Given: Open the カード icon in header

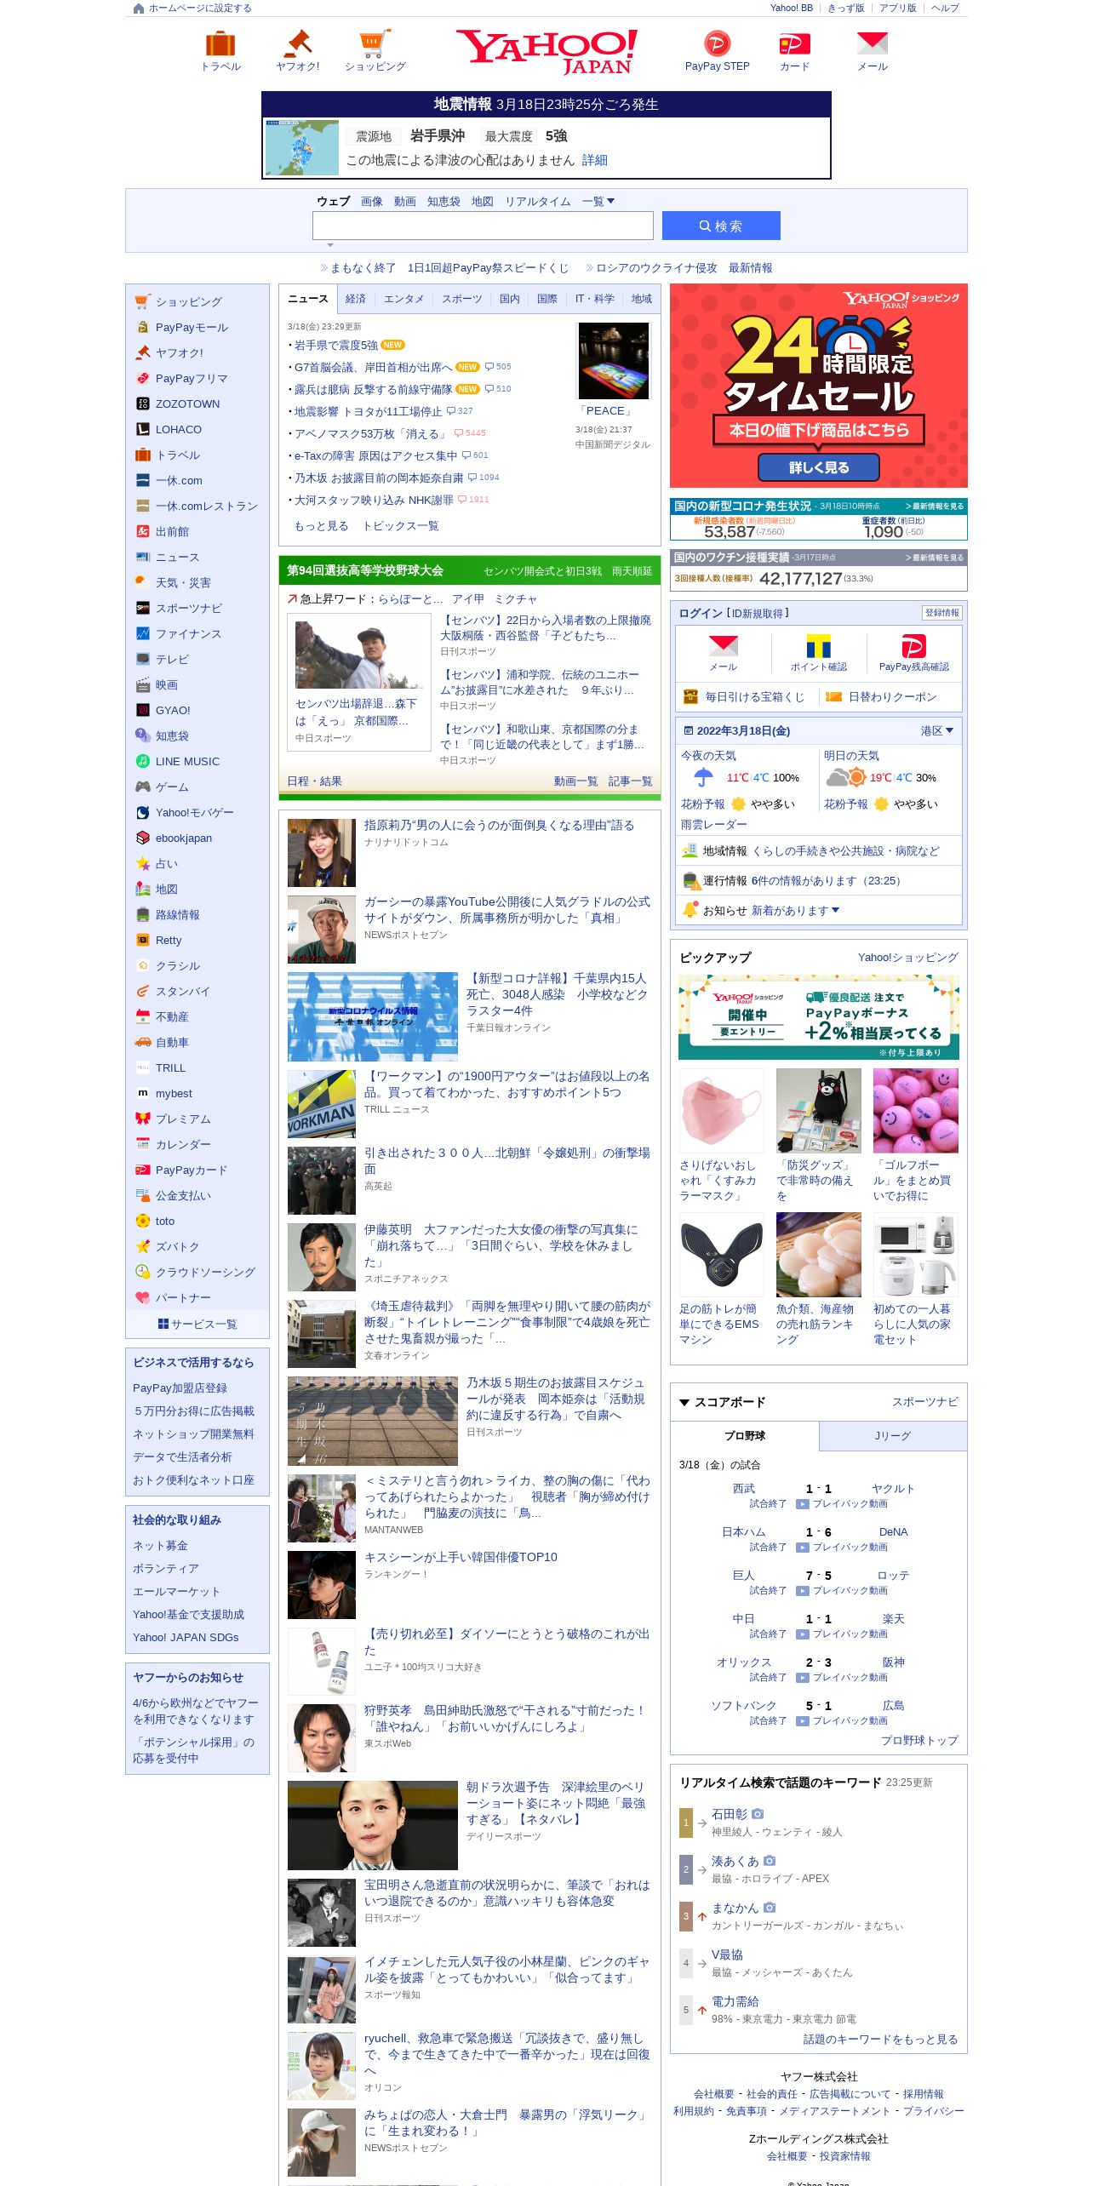Looking at the screenshot, I should (794, 43).
